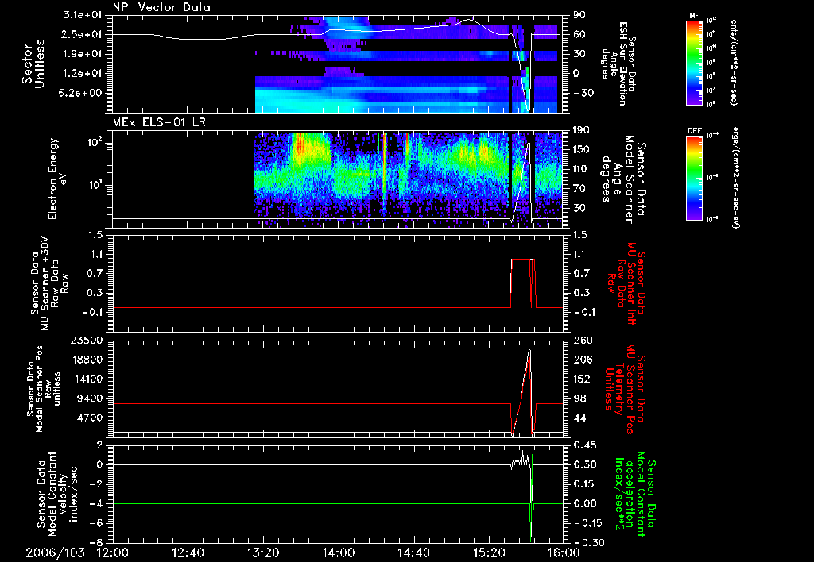The height and width of the screenshot is (562, 814).
Task: Click the 13:20 time axis label
Action: (x=263, y=552)
